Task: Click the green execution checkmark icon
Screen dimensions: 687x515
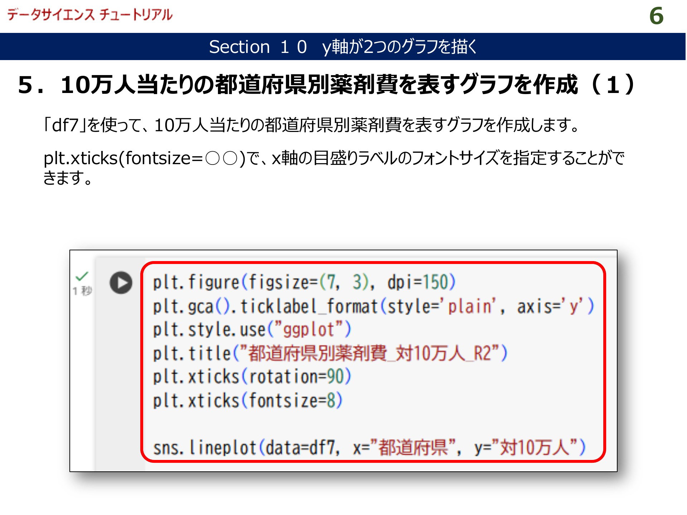Action: tap(82, 276)
